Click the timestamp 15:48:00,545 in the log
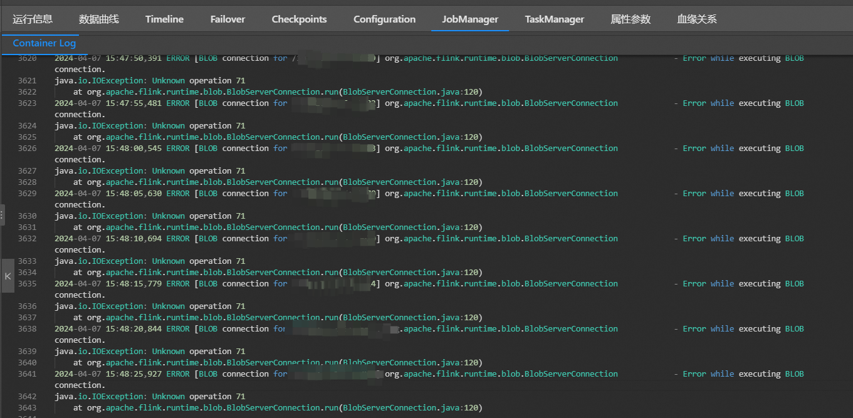Viewport: 853px width, 418px height. pyautogui.click(x=133, y=148)
